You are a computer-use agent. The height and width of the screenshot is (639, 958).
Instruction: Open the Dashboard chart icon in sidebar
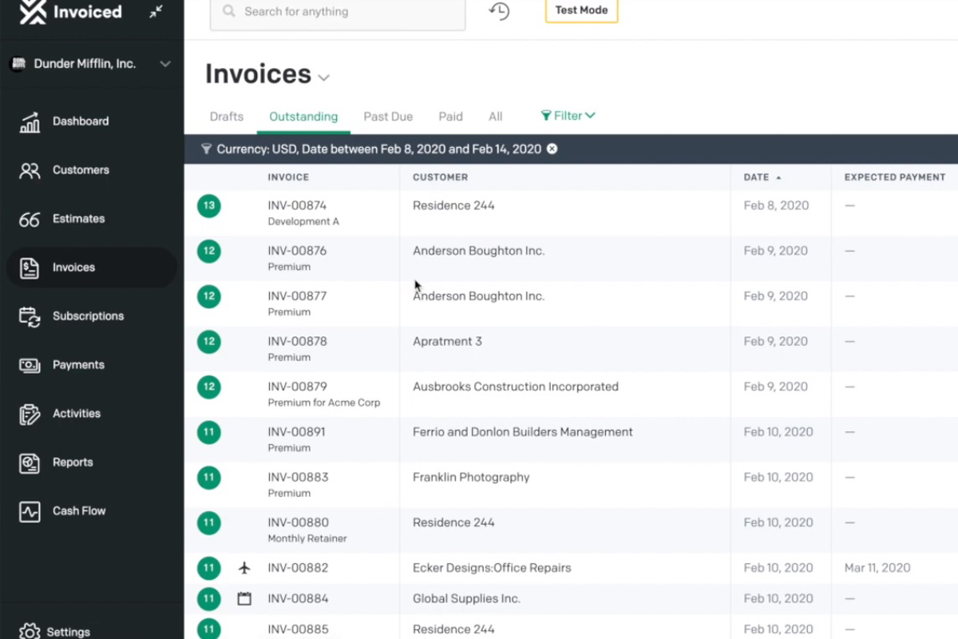tap(30, 122)
